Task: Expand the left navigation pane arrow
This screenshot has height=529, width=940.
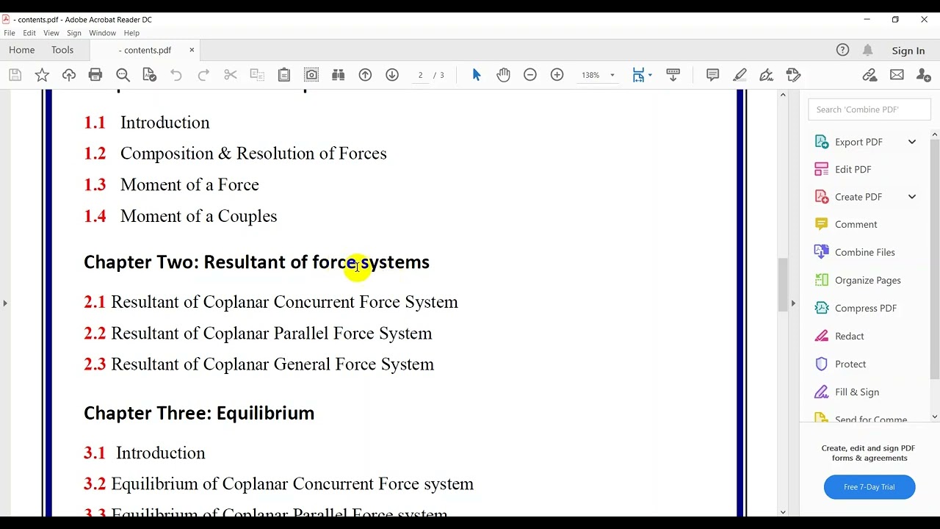Action: [5, 303]
